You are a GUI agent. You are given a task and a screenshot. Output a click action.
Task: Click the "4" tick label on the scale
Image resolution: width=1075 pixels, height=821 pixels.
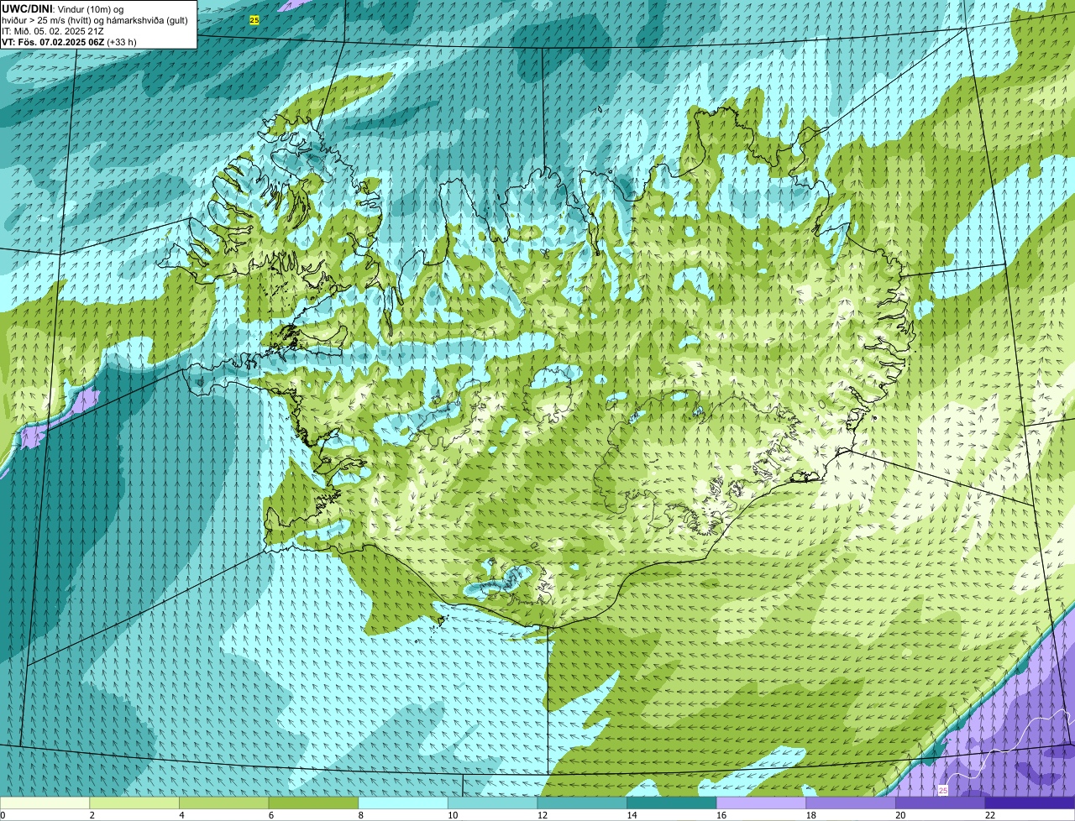[x=181, y=815]
